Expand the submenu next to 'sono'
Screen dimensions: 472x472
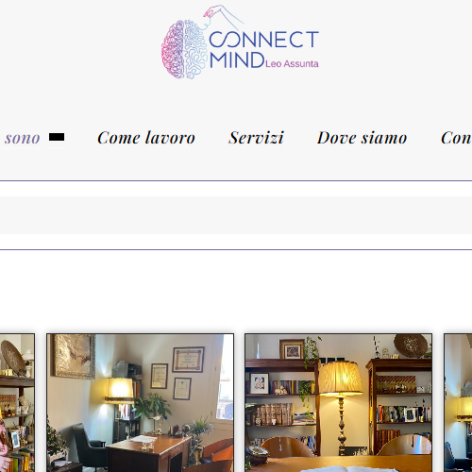(57, 137)
